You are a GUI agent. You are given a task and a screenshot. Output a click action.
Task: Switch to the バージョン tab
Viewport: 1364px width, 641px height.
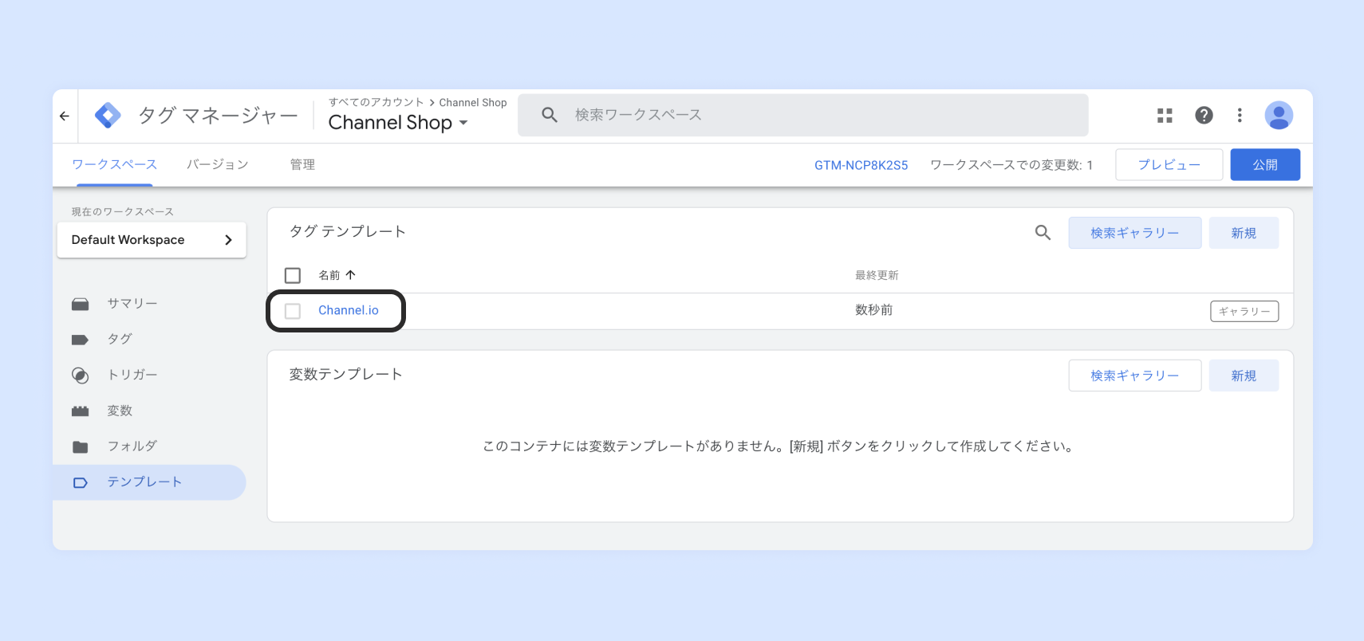tap(218, 164)
